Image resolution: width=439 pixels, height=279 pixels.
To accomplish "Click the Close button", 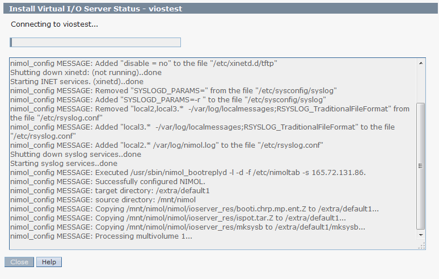I will (19, 262).
